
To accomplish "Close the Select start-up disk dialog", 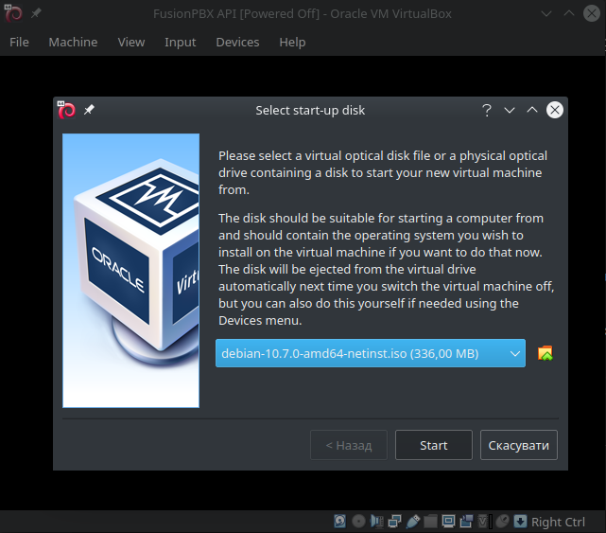I will click(555, 111).
